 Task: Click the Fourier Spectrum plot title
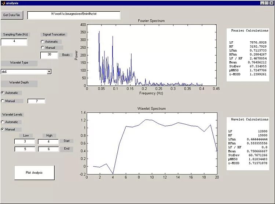151,21
